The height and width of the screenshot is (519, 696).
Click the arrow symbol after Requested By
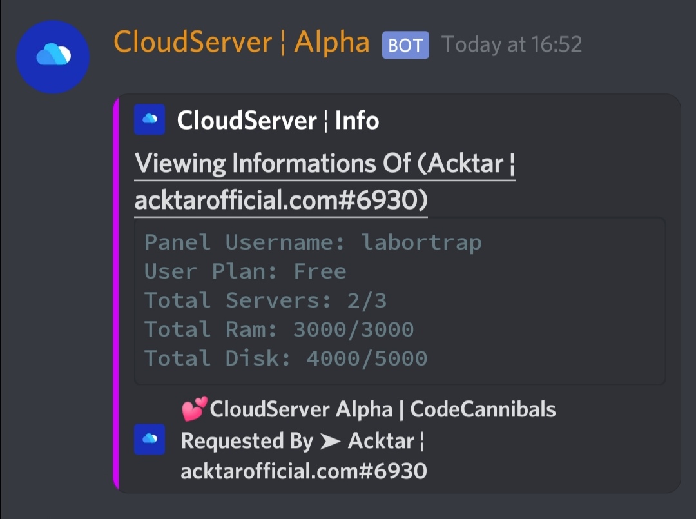(330, 442)
